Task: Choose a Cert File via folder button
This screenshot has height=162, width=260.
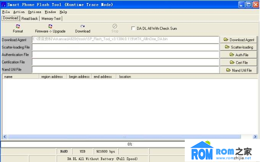Action: pos(239,62)
